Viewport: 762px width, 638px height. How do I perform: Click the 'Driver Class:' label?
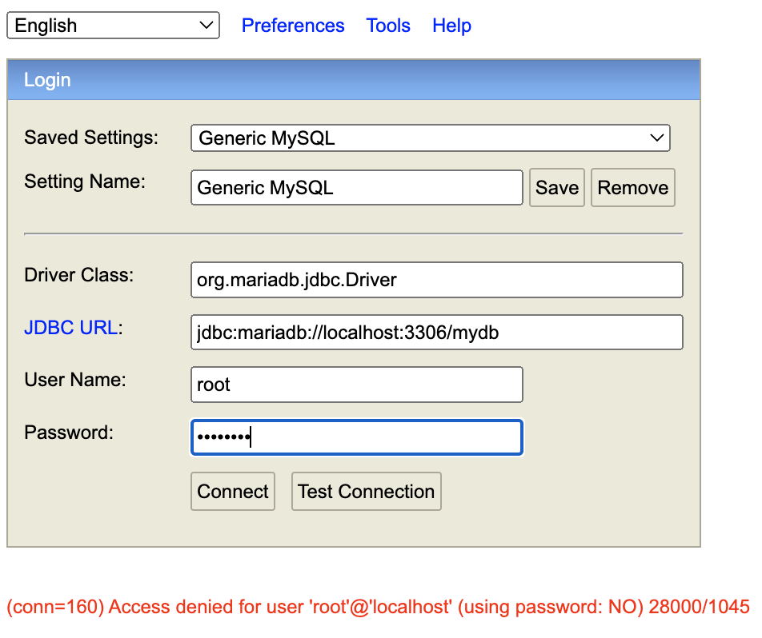tap(78, 275)
